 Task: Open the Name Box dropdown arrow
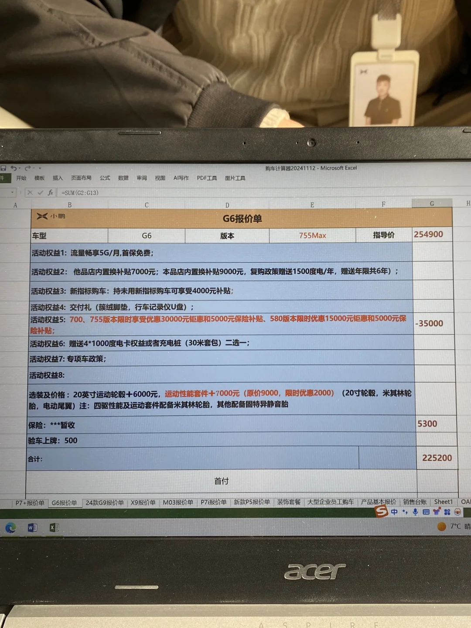[x=12, y=192]
